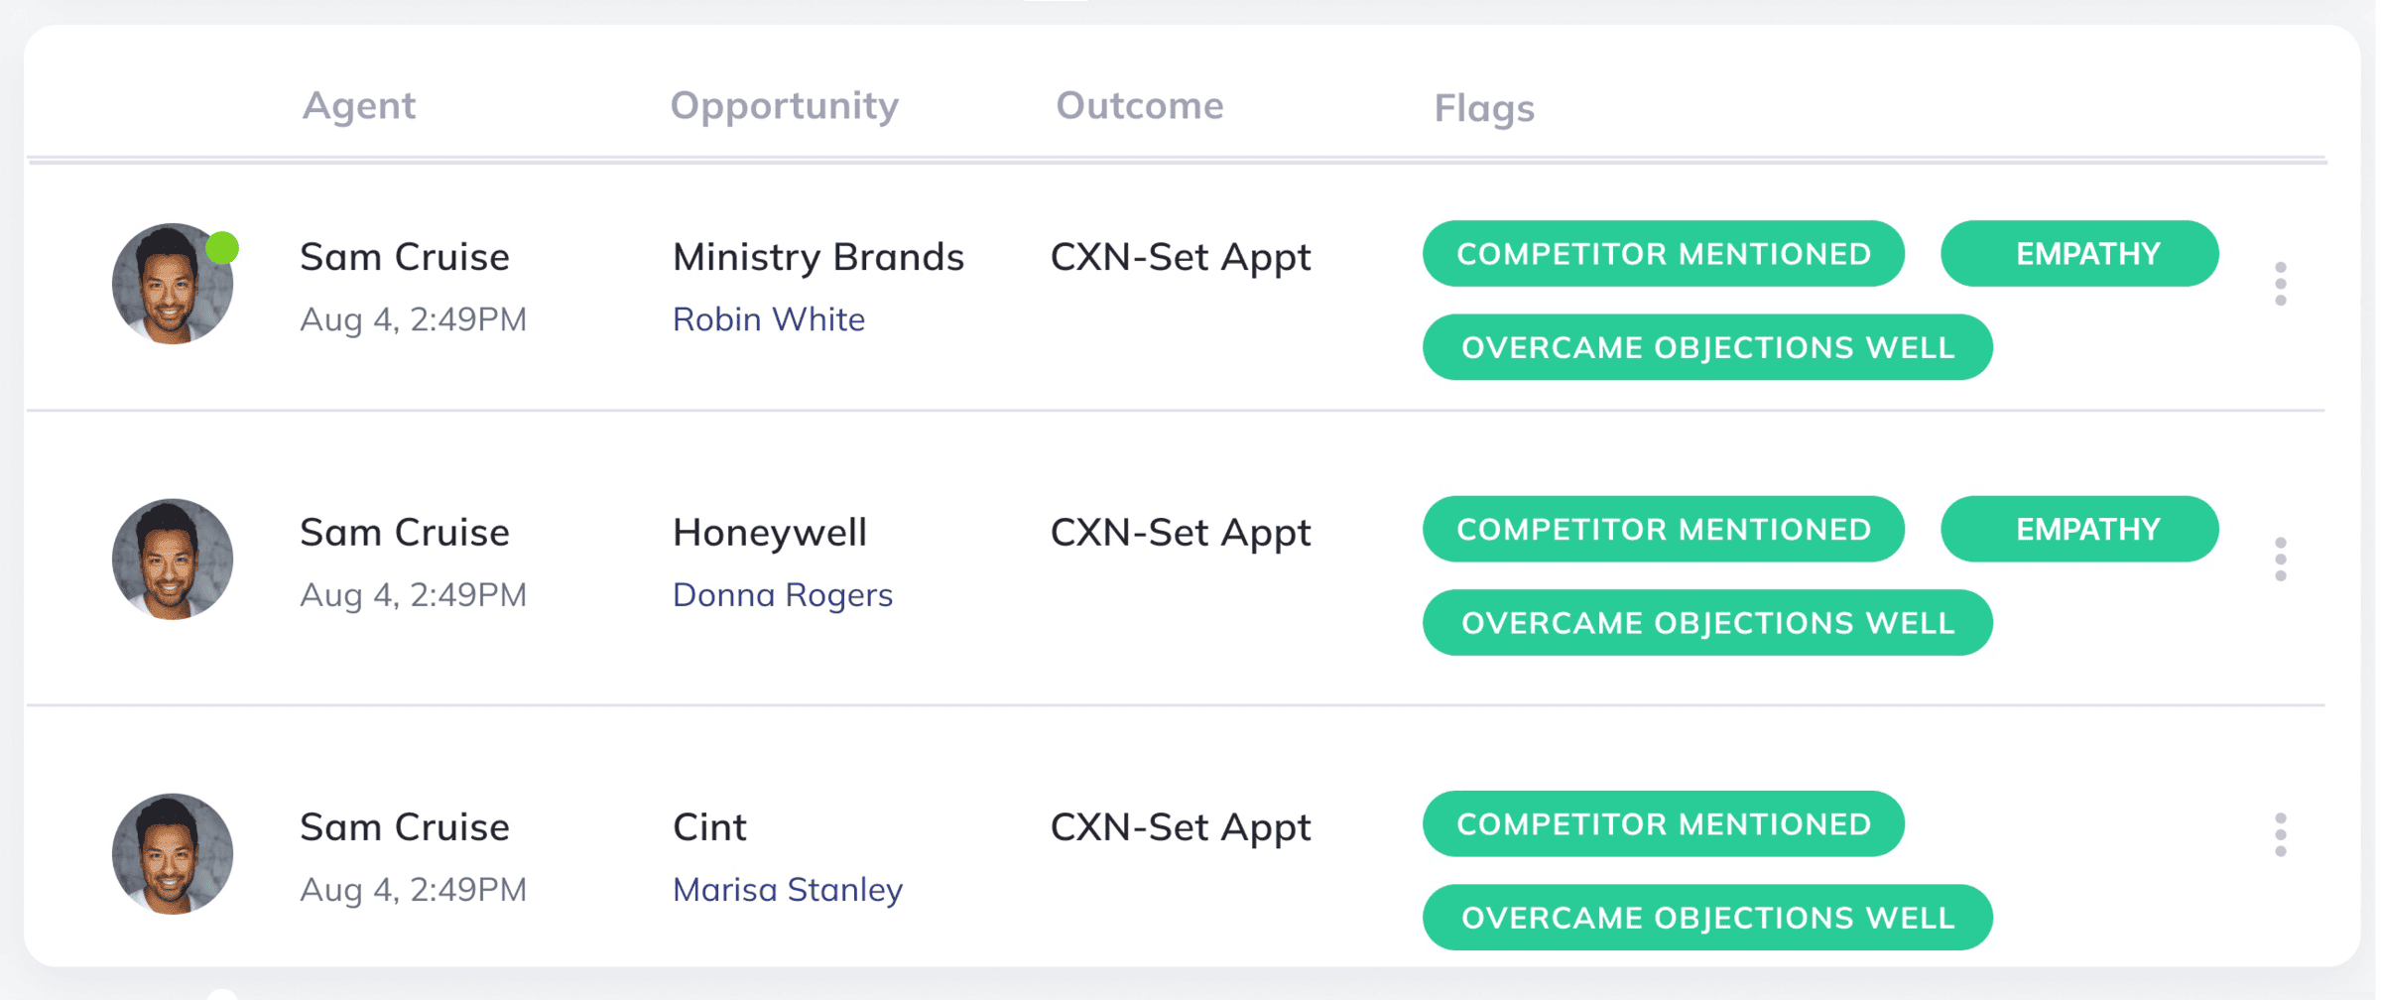Click the Ministry Brands opportunity name
This screenshot has width=2381, height=1000.
[817, 257]
